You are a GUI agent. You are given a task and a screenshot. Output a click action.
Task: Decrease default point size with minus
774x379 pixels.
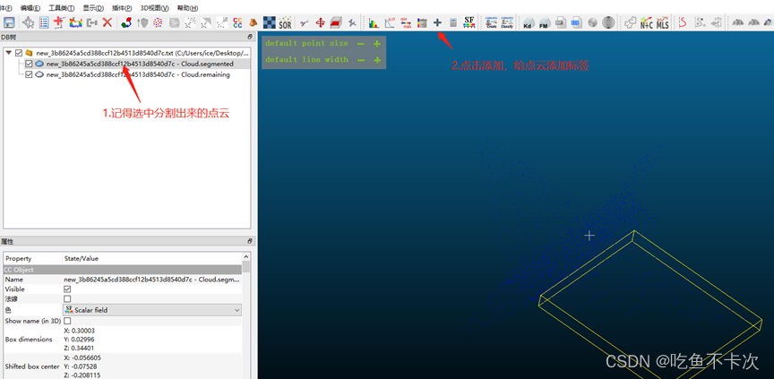(x=361, y=44)
